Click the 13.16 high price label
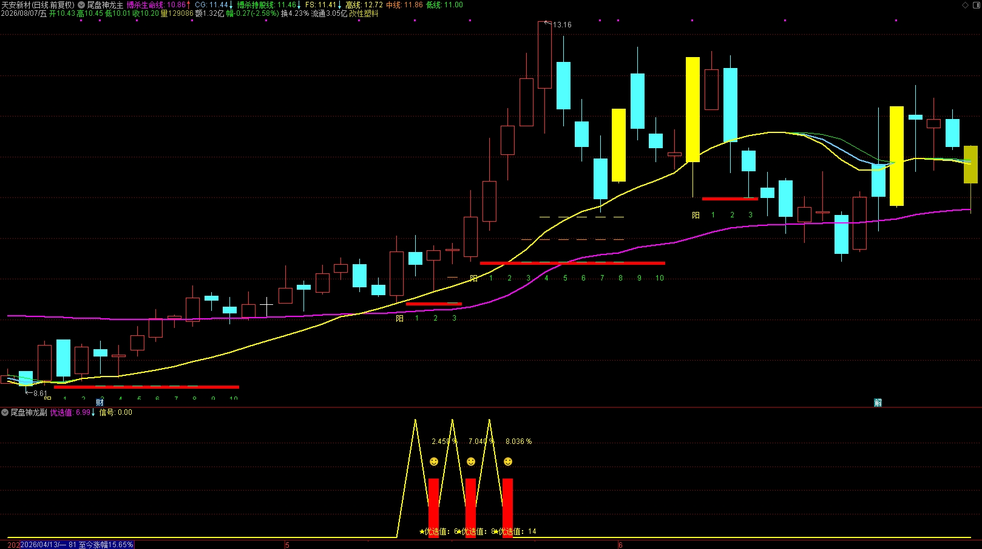 click(562, 25)
